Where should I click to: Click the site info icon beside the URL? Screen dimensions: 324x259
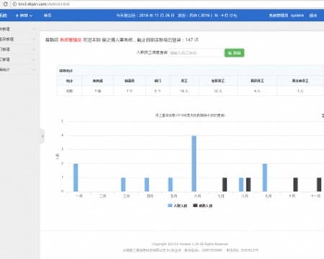point(14,4)
